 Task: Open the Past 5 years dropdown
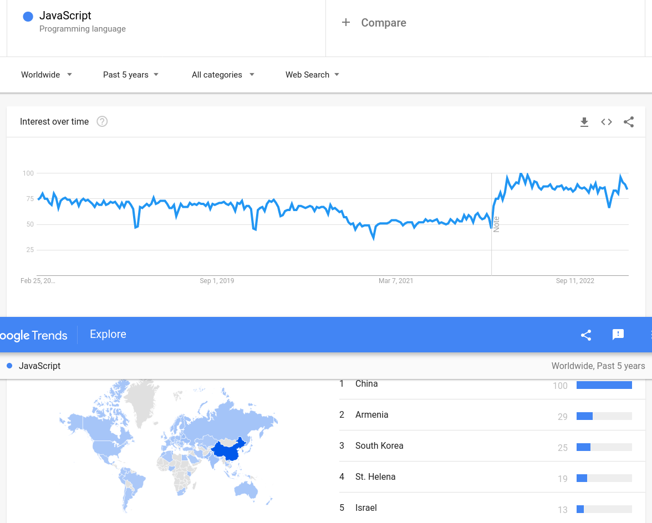[x=131, y=75]
